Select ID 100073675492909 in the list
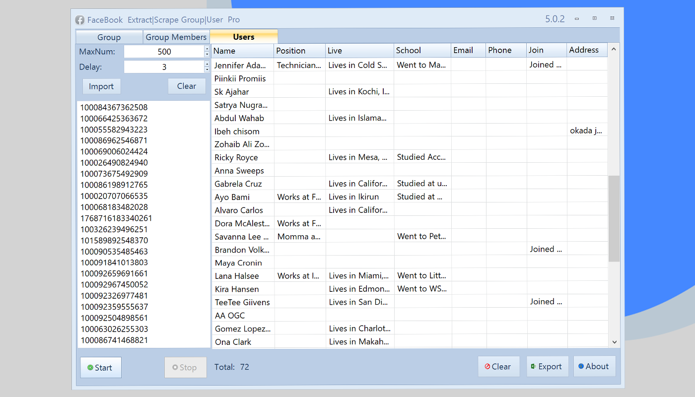 [114, 174]
